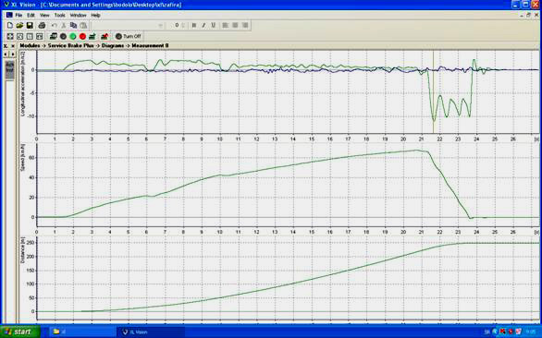Select align right text icon
The image size is (542, 338).
coord(245,25)
